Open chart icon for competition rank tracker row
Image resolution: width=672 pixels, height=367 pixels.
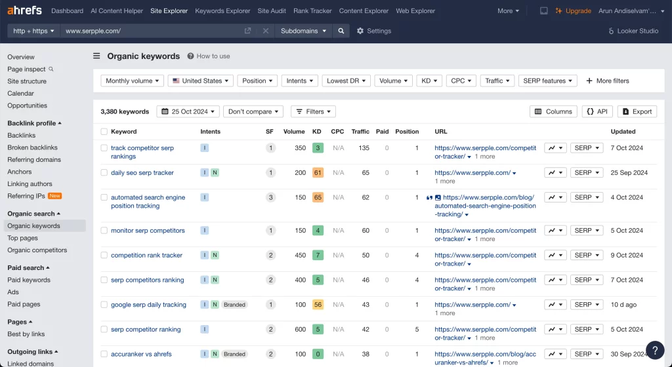click(x=555, y=256)
